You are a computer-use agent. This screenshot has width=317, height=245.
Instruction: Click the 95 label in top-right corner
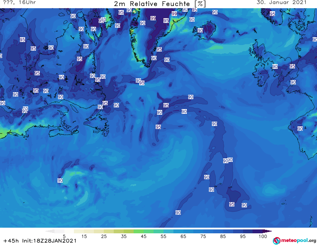272,14
